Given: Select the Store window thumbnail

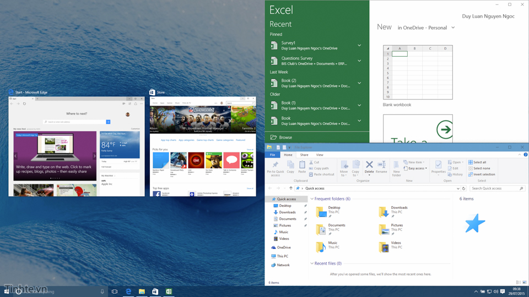Looking at the screenshot, I should pyautogui.click(x=203, y=146).
